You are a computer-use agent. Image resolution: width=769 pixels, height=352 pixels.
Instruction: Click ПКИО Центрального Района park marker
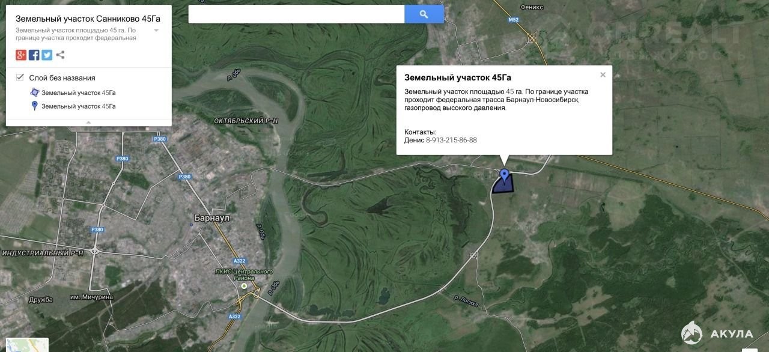point(244,287)
